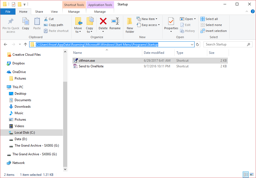Select the ctfmon.exe shortcut

tap(150, 61)
